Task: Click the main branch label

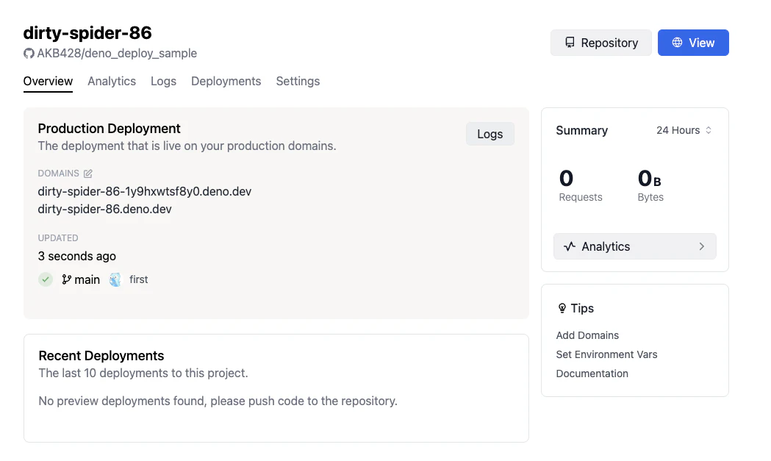Action: pos(87,279)
